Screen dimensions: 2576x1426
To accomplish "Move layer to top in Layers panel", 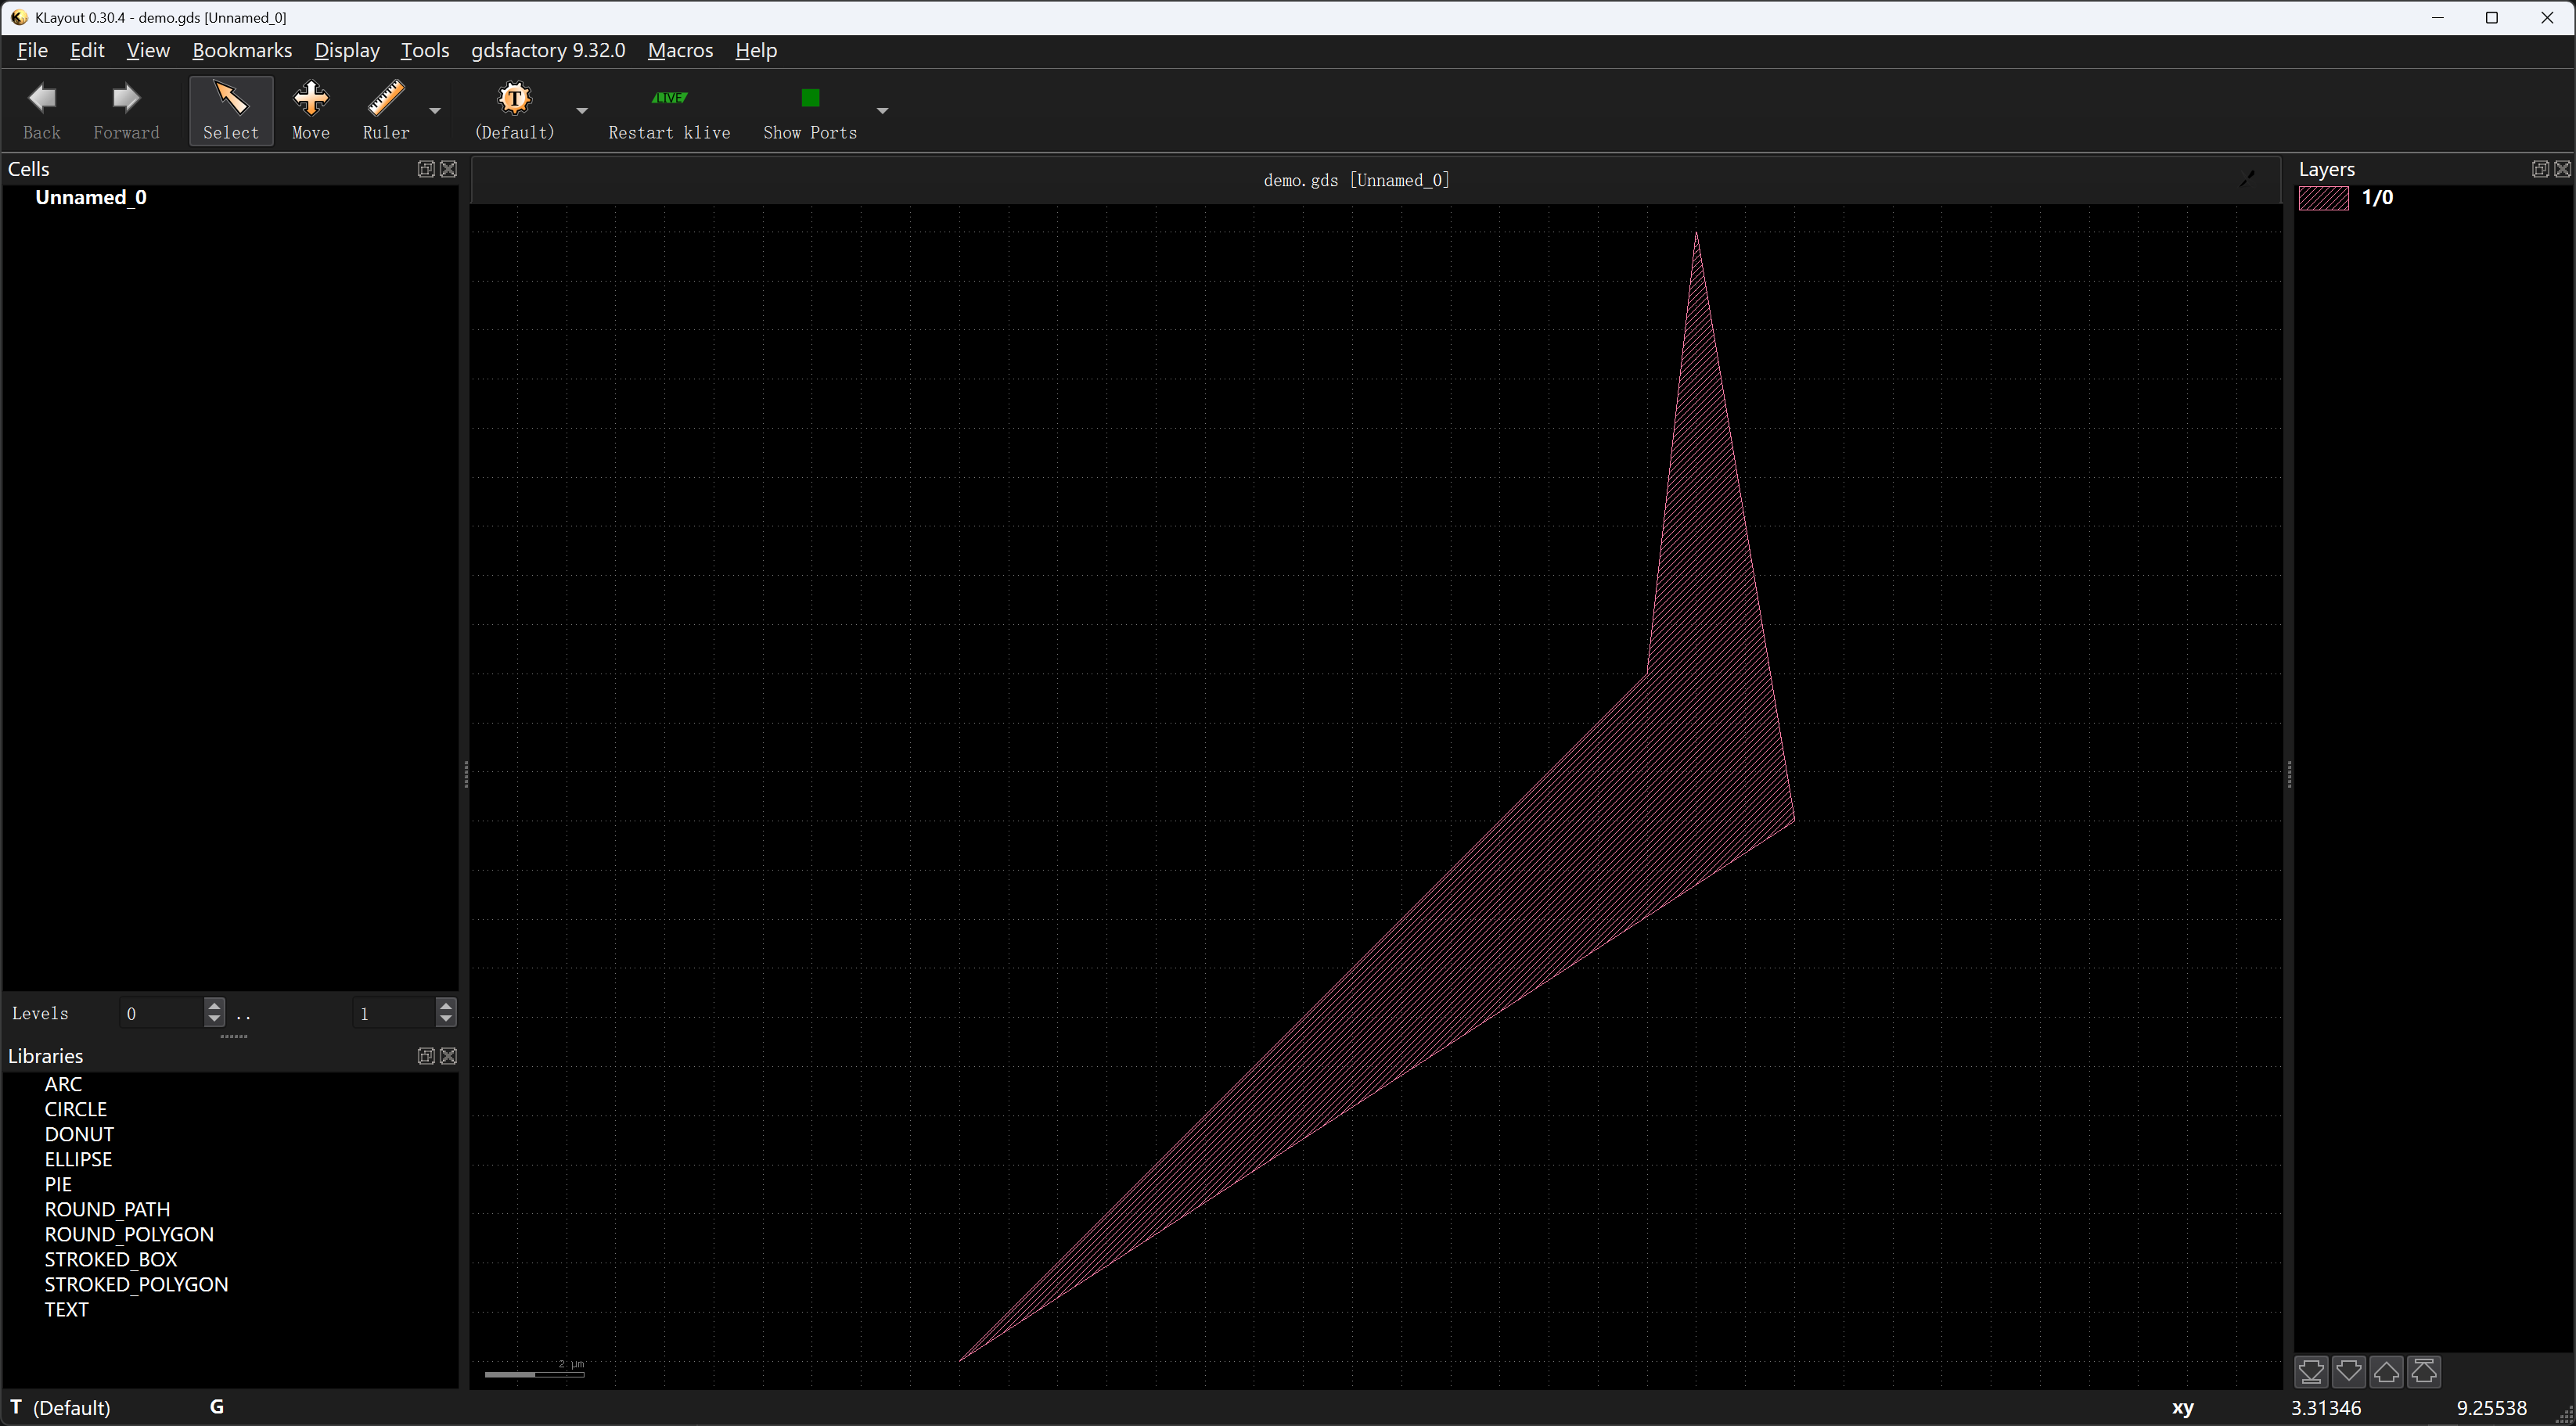I will pyautogui.click(x=2424, y=1371).
